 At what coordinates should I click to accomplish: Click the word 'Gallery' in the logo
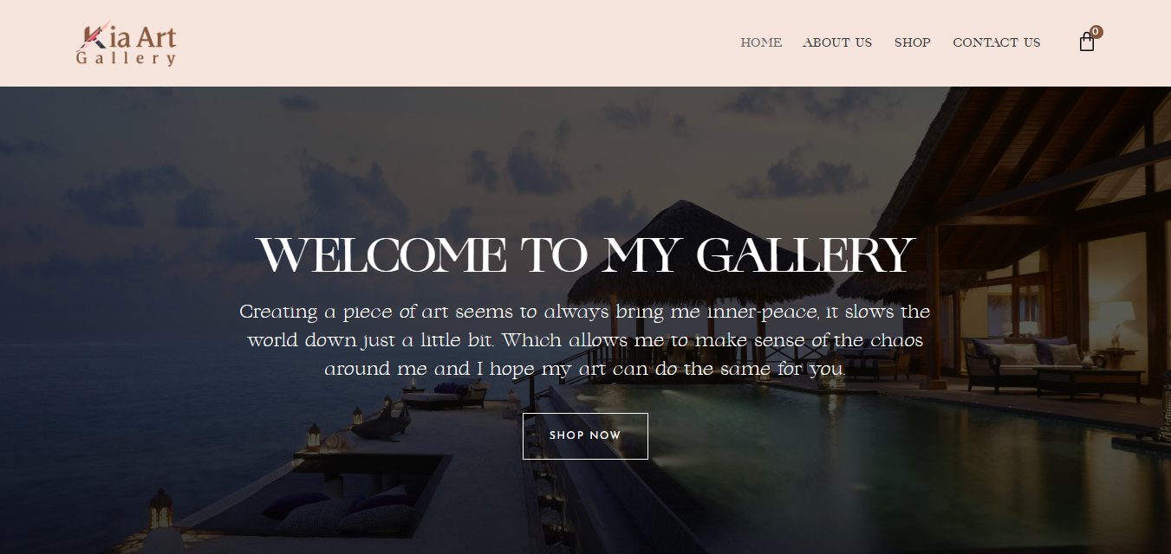pyautogui.click(x=127, y=58)
